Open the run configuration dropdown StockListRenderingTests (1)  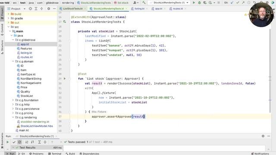click(169, 3)
